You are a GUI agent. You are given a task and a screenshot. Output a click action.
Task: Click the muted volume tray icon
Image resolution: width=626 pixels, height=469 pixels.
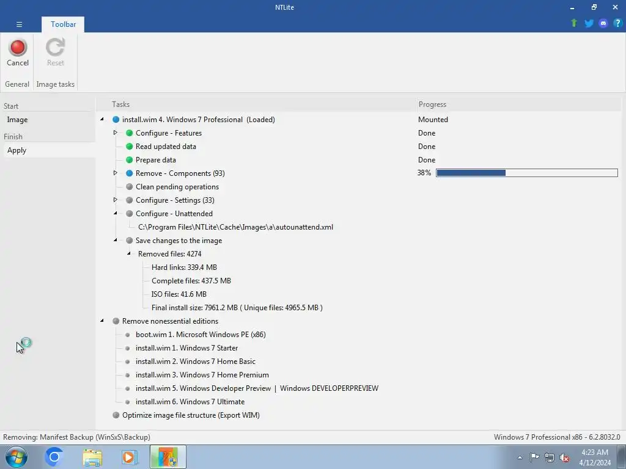tap(564, 457)
